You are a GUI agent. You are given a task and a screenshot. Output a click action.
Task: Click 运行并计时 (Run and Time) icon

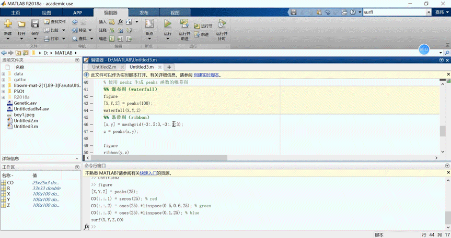click(x=222, y=24)
